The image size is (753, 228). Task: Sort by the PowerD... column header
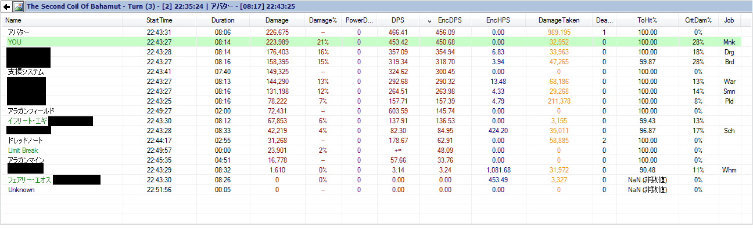pos(359,20)
